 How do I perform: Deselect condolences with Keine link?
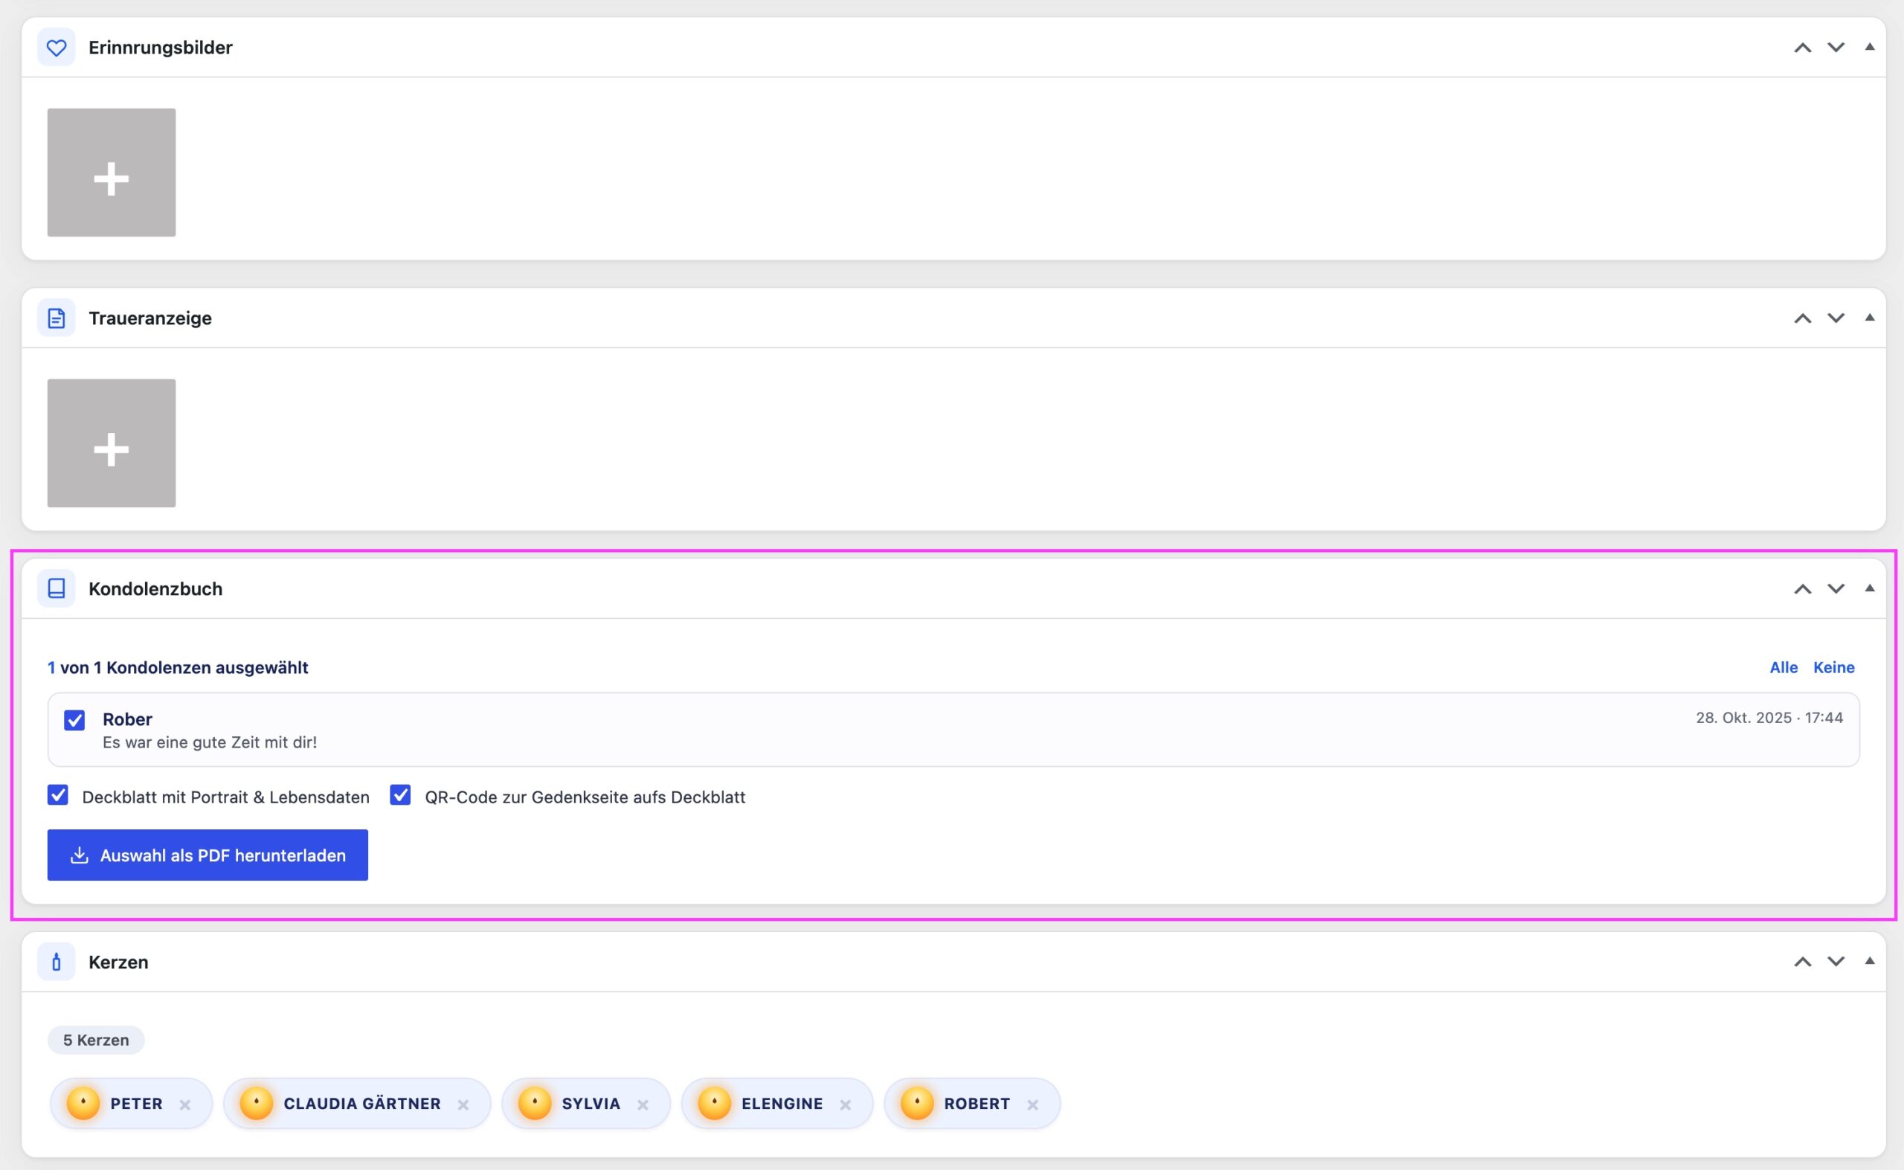[x=1833, y=667]
